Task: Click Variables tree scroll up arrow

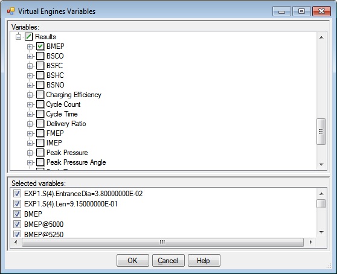Action: (321, 37)
